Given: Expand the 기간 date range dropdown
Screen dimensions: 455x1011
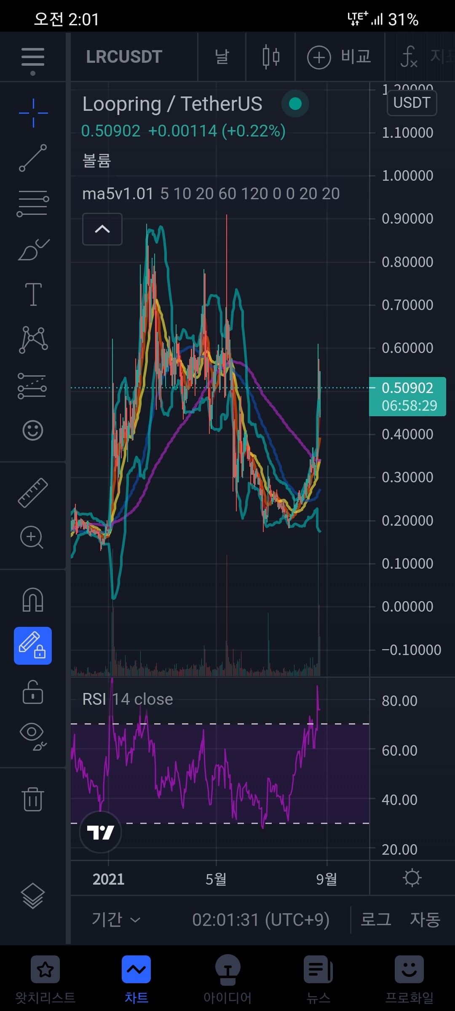Looking at the screenshot, I should [116, 920].
